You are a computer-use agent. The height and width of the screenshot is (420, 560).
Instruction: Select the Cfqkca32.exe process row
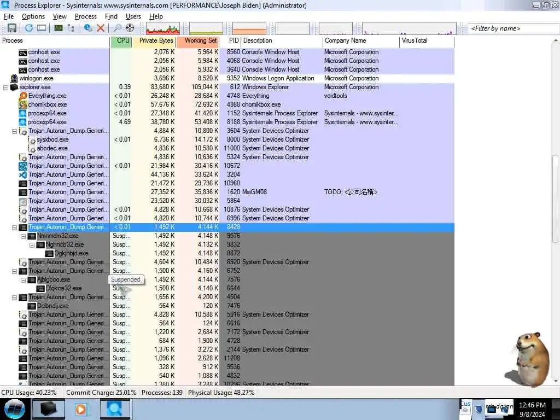(x=227, y=288)
